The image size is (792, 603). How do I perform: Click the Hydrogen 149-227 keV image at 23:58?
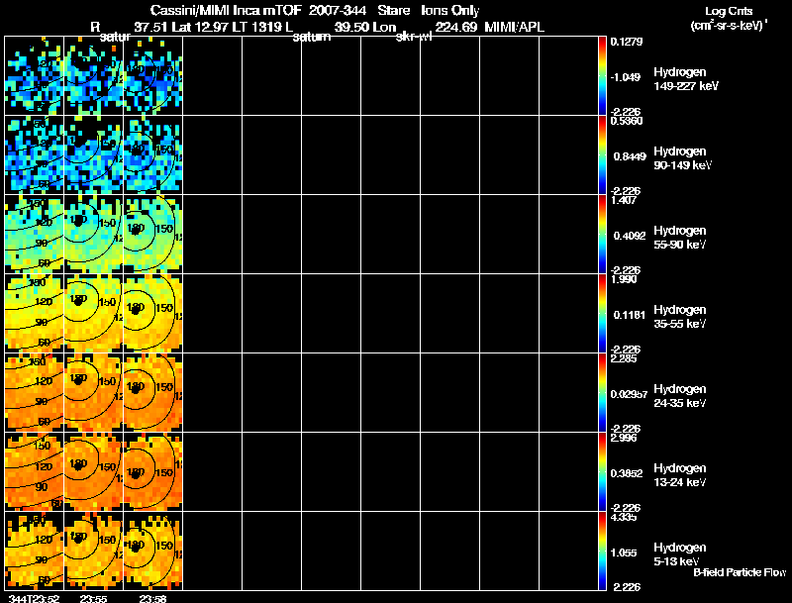click(153, 76)
